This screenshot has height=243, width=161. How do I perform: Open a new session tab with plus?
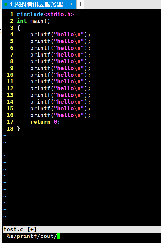[80, 4]
